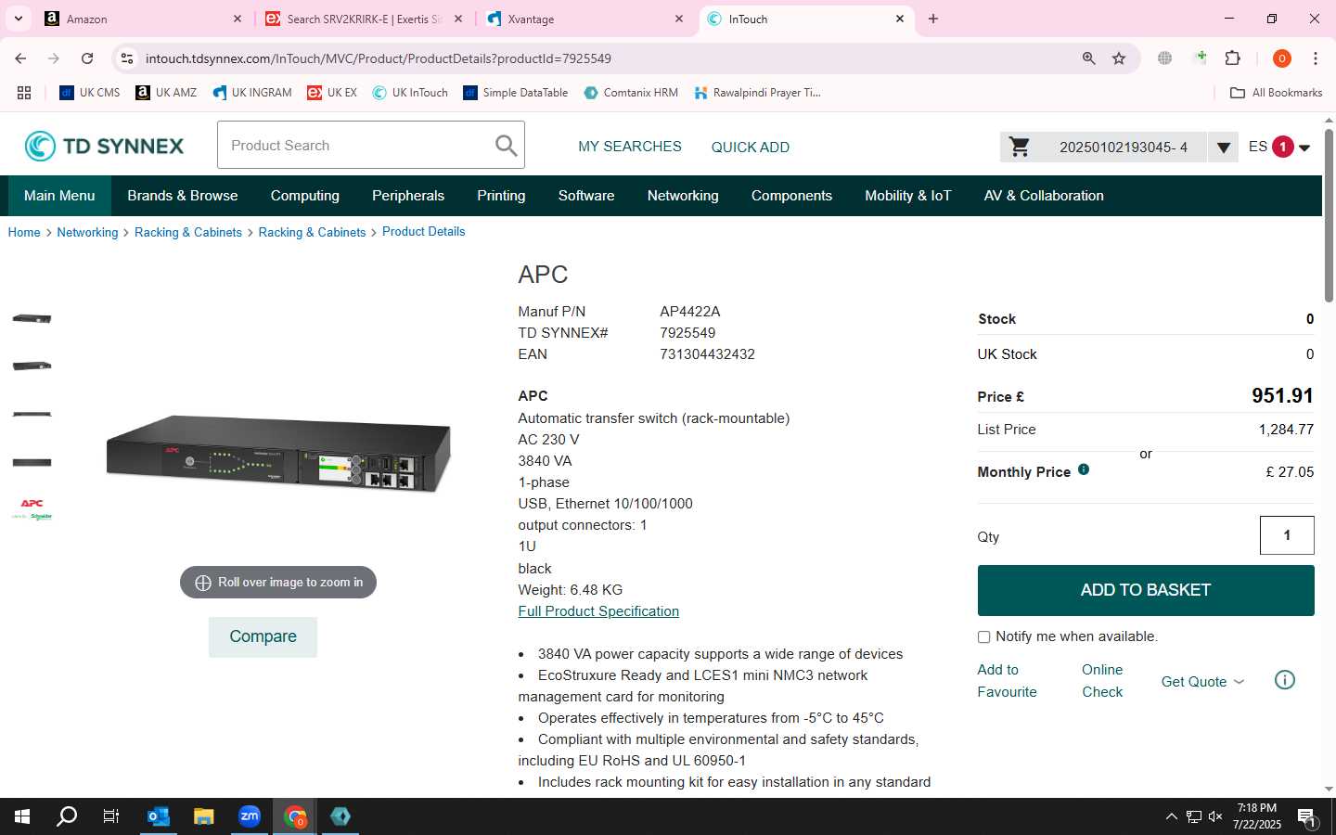Close the Xvantage tab
1336x835 pixels.
click(679, 19)
